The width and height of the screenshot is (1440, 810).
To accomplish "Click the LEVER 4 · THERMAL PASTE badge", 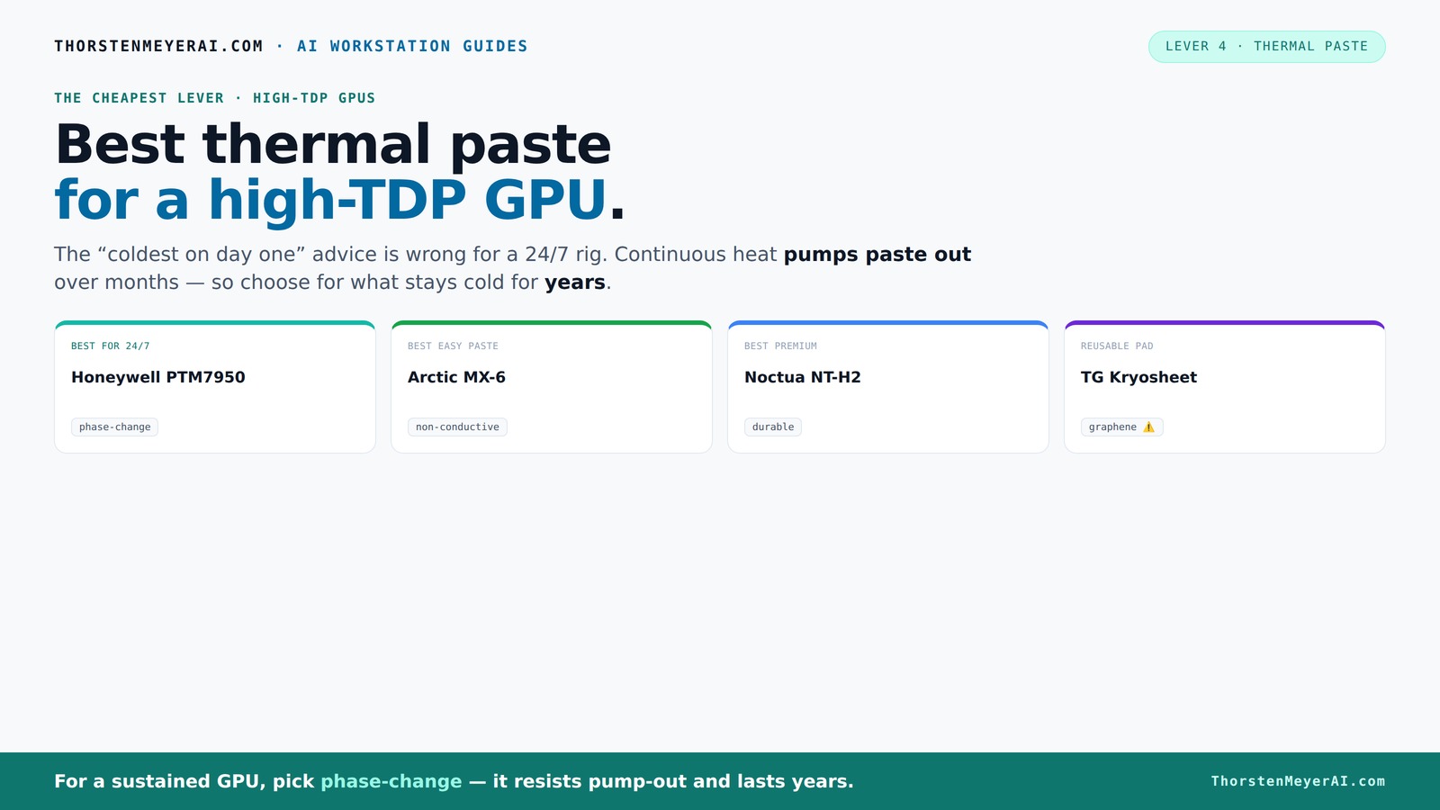I will (x=1266, y=47).
